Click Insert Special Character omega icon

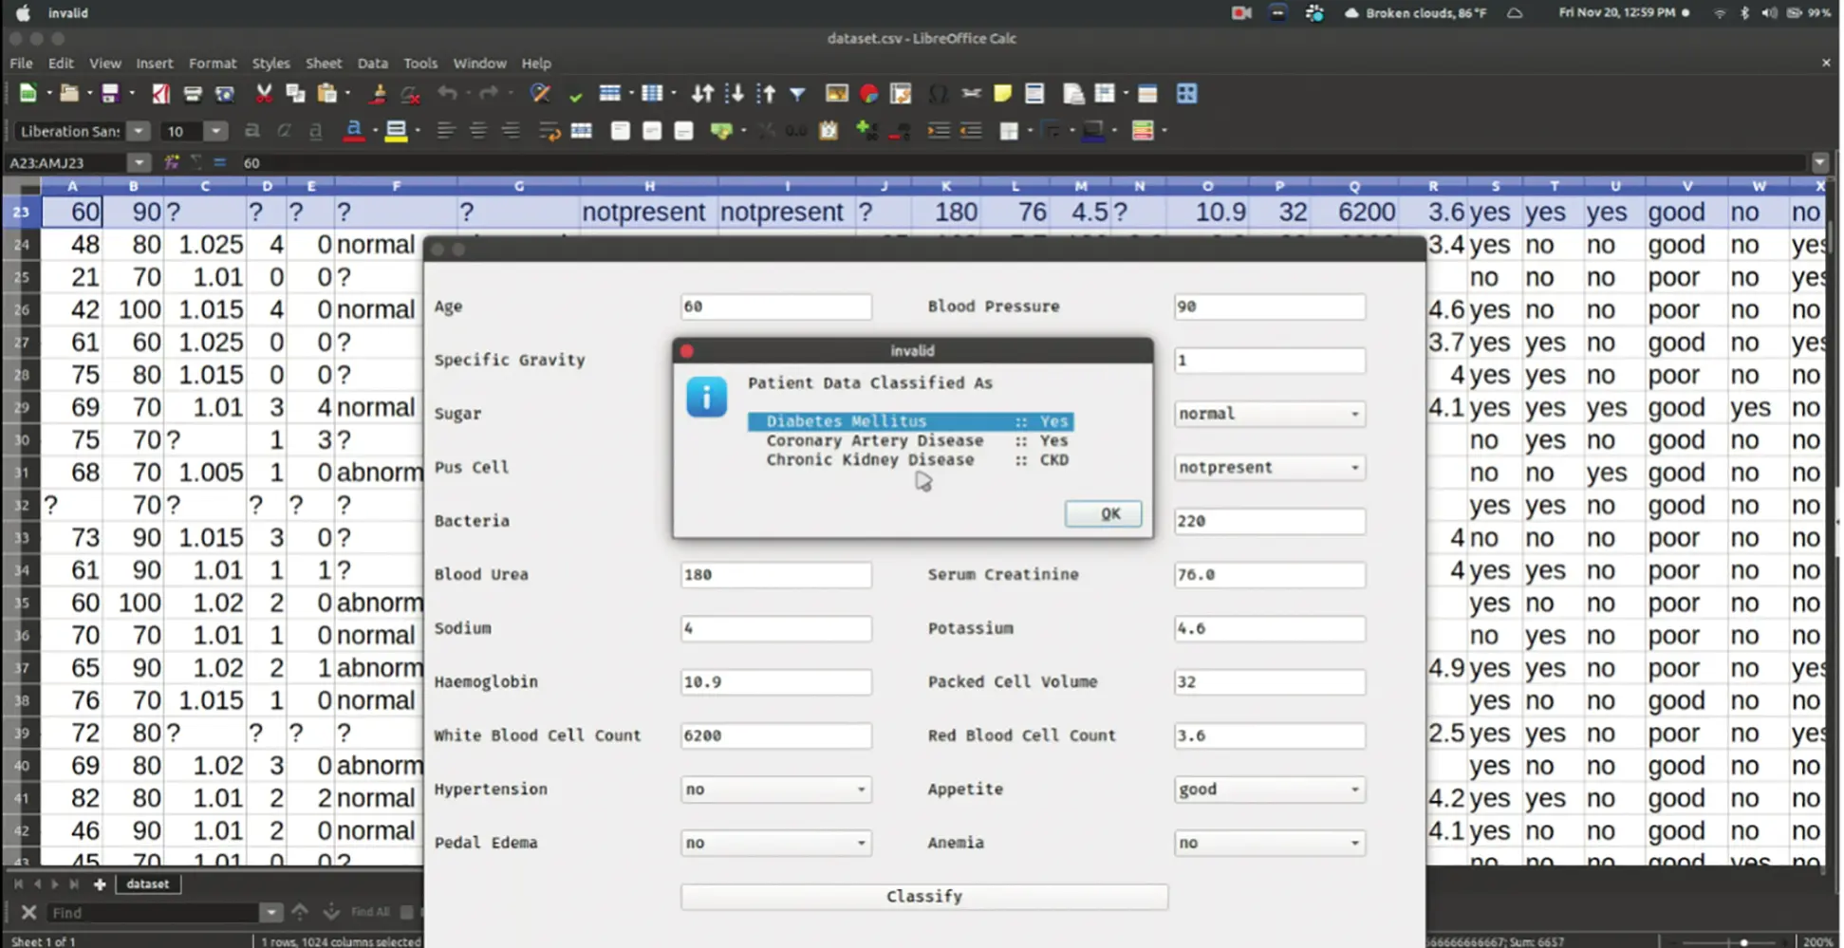[939, 94]
